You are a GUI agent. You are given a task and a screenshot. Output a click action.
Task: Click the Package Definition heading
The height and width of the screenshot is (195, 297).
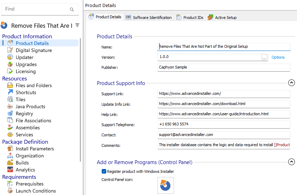tap(25, 142)
